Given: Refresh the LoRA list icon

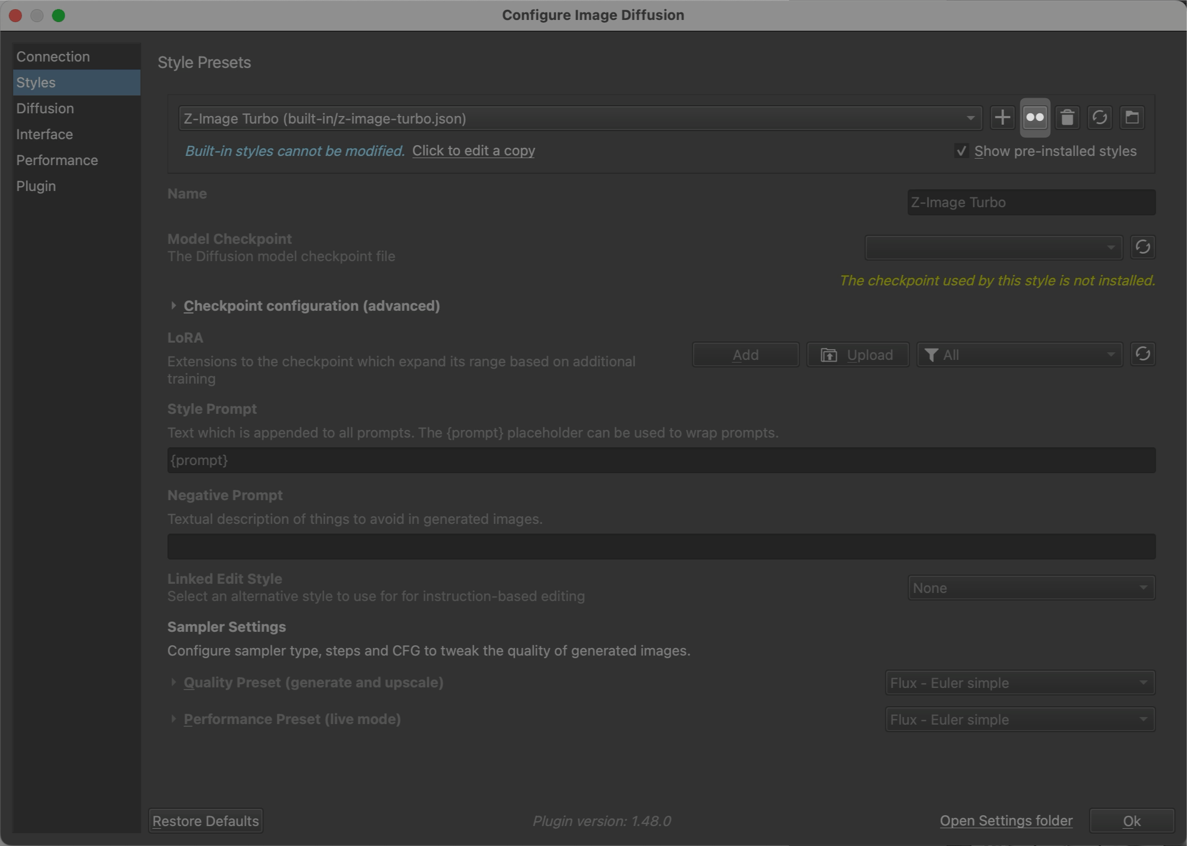Looking at the screenshot, I should (x=1142, y=354).
